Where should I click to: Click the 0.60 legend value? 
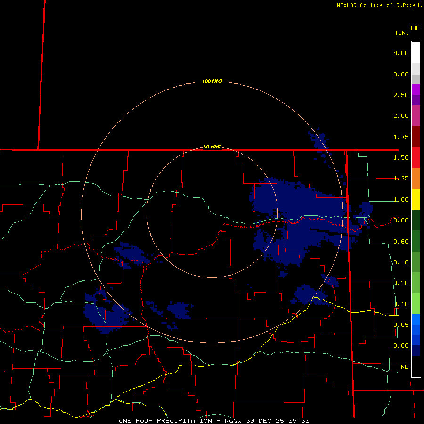401,242
